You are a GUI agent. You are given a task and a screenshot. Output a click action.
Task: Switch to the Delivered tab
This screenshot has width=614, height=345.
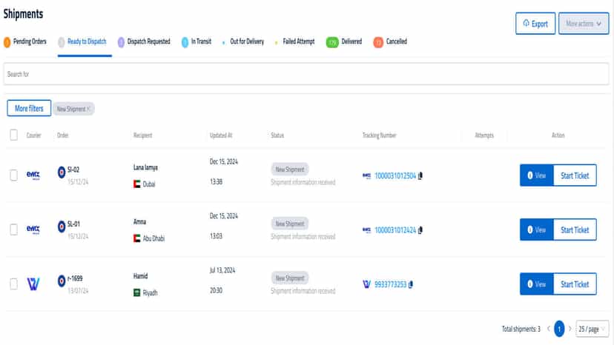point(344,41)
